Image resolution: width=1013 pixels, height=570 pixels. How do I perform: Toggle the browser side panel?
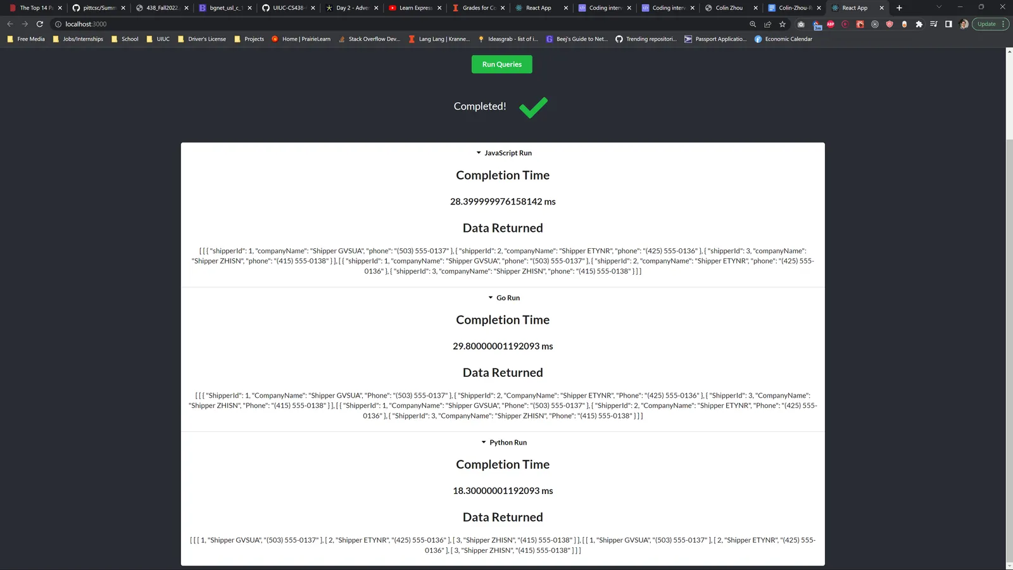click(948, 24)
